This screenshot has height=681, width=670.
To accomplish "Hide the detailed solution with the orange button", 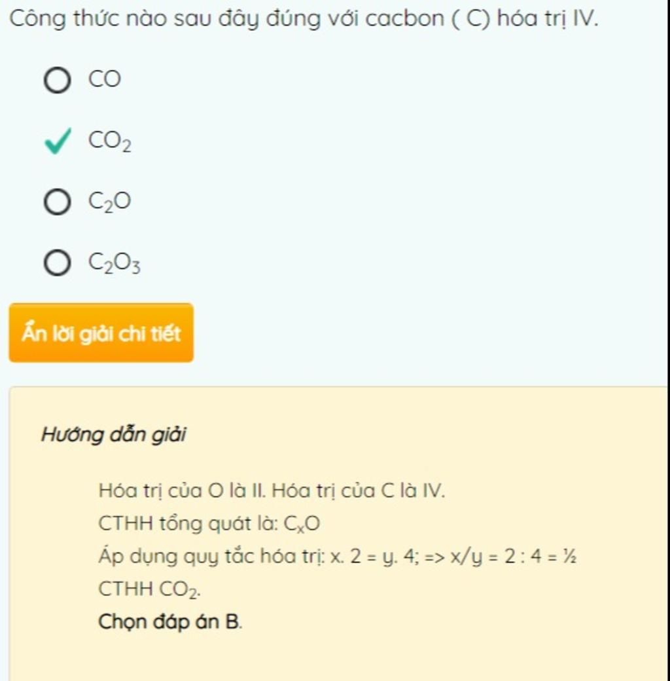I will pyautogui.click(x=101, y=333).
